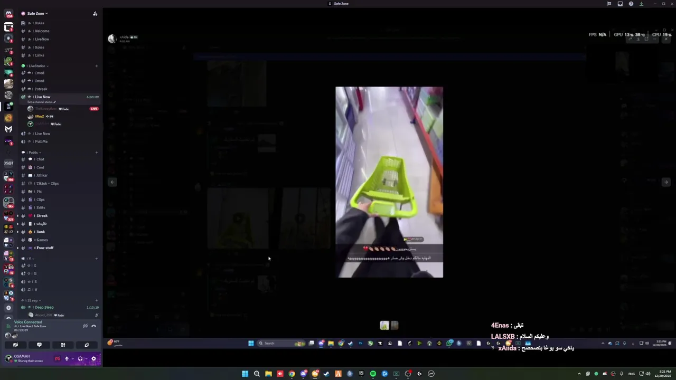Open the Chat channel
The width and height of the screenshot is (676, 380).
(x=60, y=159)
